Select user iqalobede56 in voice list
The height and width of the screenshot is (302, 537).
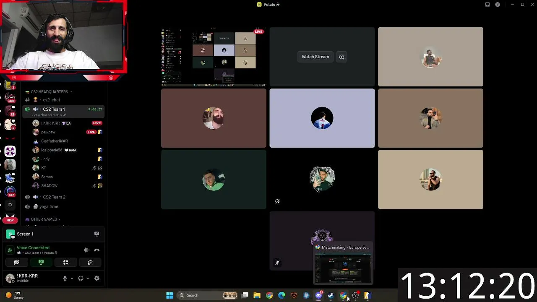[x=67, y=150]
